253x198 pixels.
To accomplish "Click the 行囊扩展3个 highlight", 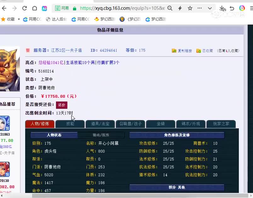I will 108,63.
